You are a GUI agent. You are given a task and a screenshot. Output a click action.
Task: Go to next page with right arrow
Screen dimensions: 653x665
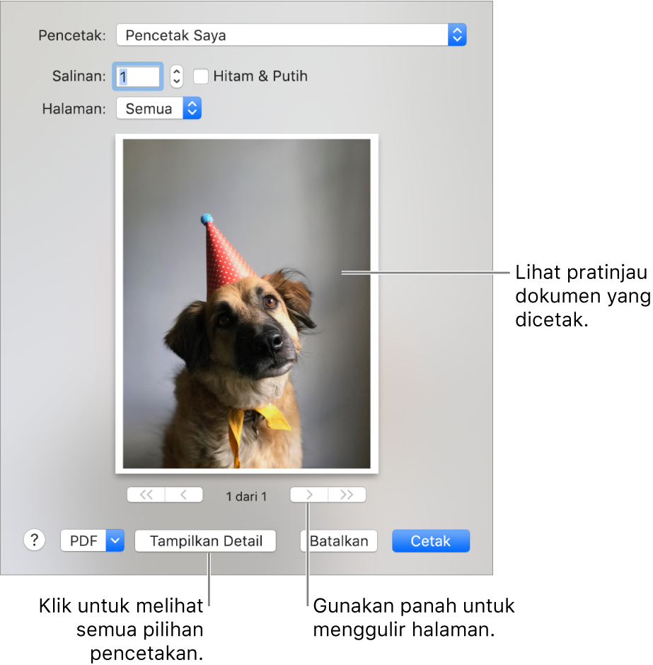309,494
